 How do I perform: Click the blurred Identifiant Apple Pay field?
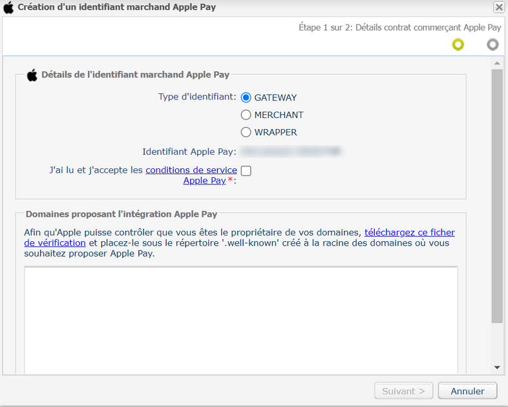tap(290, 152)
